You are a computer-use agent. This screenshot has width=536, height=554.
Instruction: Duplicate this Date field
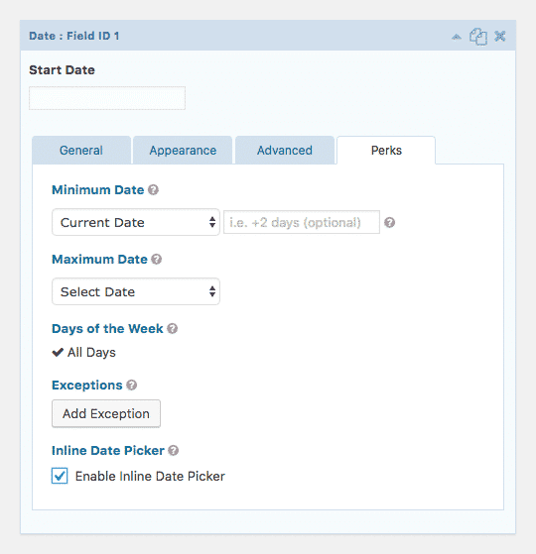click(478, 37)
